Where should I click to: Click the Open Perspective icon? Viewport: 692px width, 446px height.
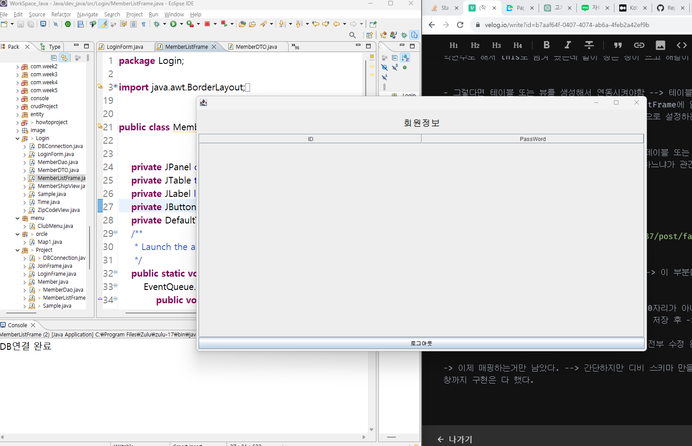(370, 35)
